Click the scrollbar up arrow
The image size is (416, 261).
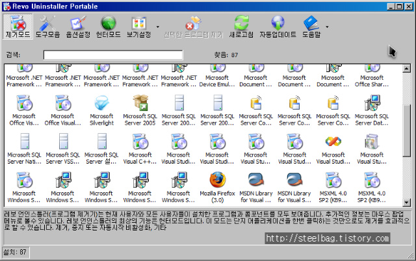click(406, 69)
